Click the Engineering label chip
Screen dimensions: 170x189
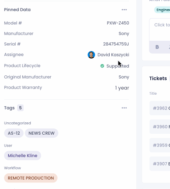[x=162, y=10]
